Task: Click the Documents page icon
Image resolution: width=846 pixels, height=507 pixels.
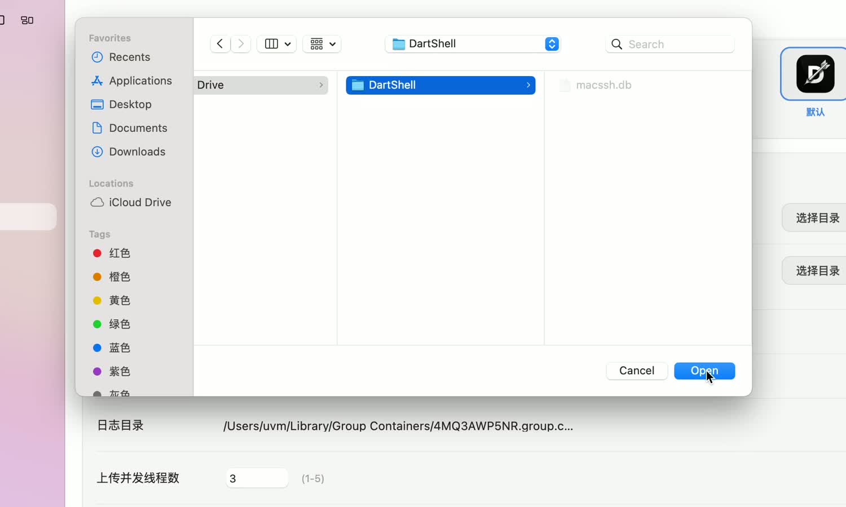Action: (x=97, y=128)
